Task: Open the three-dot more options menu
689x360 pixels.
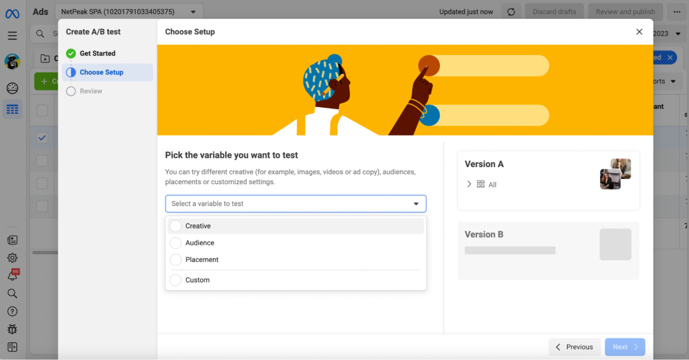Action: [x=677, y=11]
